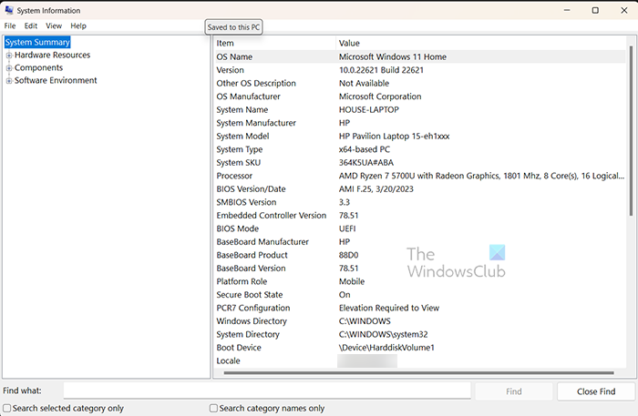Click the System Information app icon in title bar
The image size is (638, 416).
pos(9,10)
